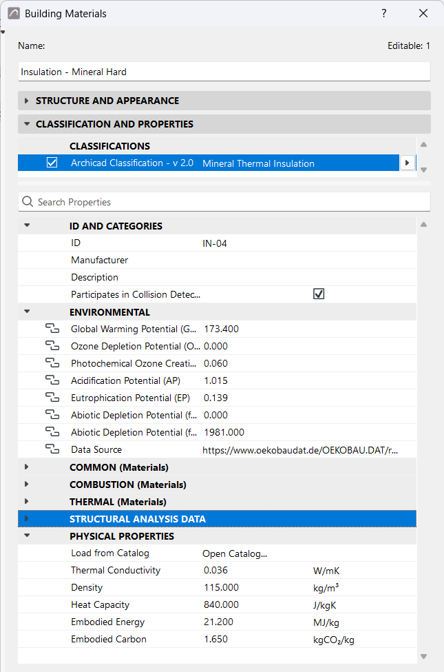Click the link icon beside Acidification Potential (AP)
Image resolution: width=444 pixels, height=672 pixels.
coord(52,380)
